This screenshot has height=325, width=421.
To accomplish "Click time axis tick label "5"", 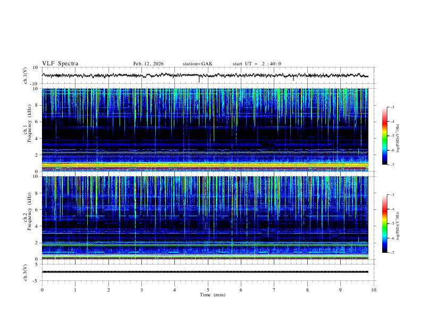I will pyautogui.click(x=208, y=290).
